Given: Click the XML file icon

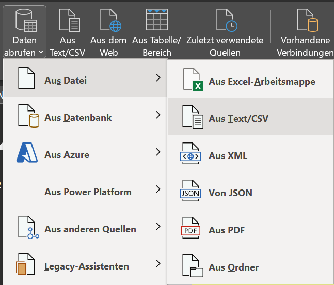Looking at the screenshot, I should click(x=190, y=155).
